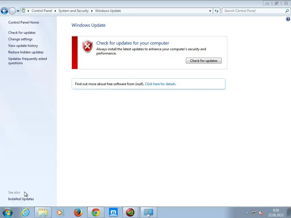Expand the root arrow before Control Panel breadcrumb
Viewport: 291px width, 218px height.
[28, 11]
